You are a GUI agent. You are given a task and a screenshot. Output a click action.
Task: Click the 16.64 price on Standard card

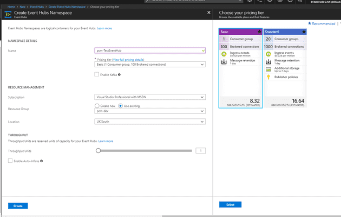(x=298, y=101)
